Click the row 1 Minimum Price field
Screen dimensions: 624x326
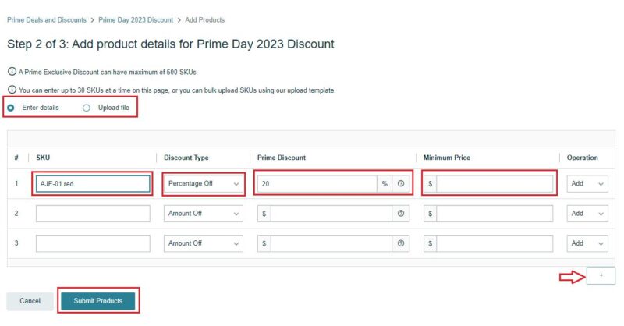point(488,183)
